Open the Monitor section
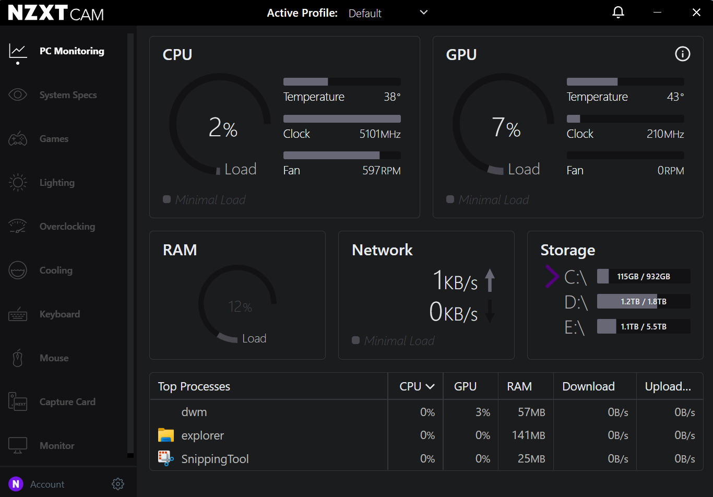 pyautogui.click(x=57, y=446)
